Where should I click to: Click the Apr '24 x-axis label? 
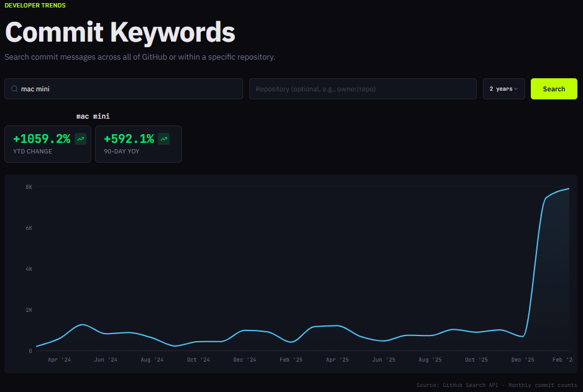point(59,360)
